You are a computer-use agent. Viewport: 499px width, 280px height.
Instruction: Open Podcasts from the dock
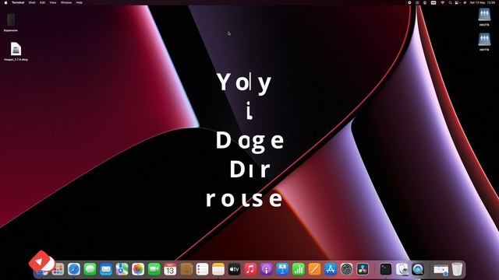pyautogui.click(x=267, y=270)
